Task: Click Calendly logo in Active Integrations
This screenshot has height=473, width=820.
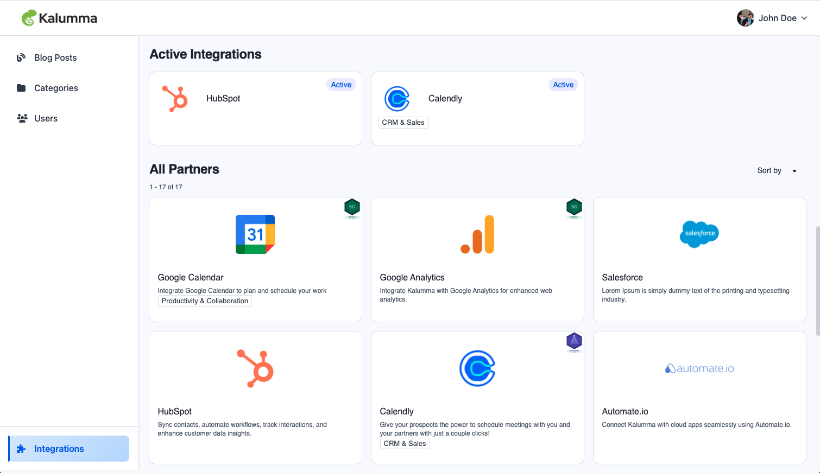Action: click(397, 99)
